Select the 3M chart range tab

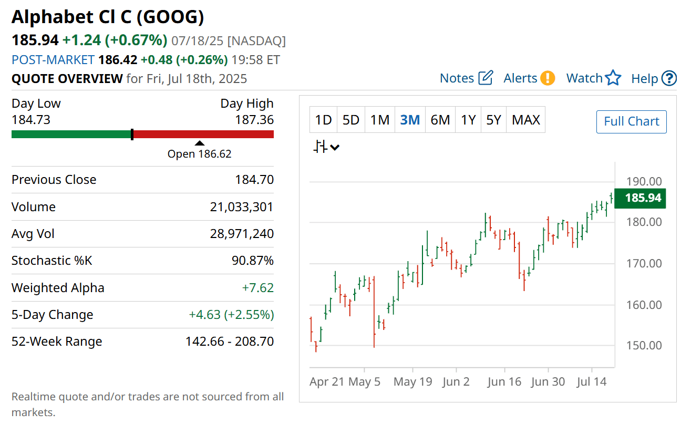click(410, 120)
